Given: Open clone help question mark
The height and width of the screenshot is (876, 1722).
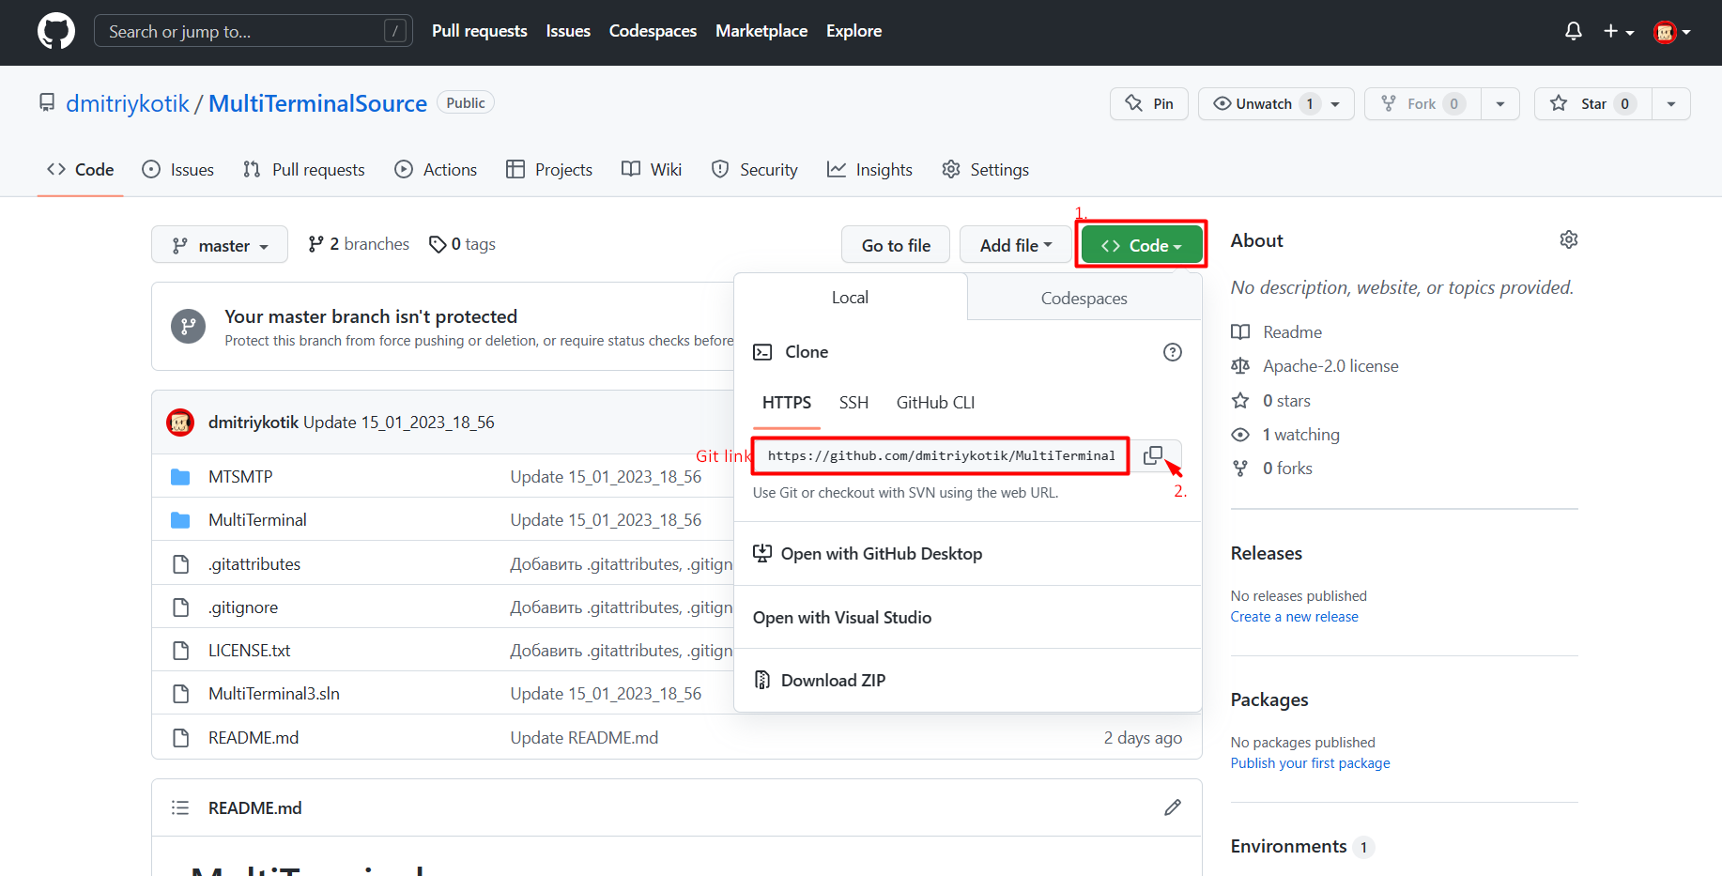Looking at the screenshot, I should click(1172, 351).
